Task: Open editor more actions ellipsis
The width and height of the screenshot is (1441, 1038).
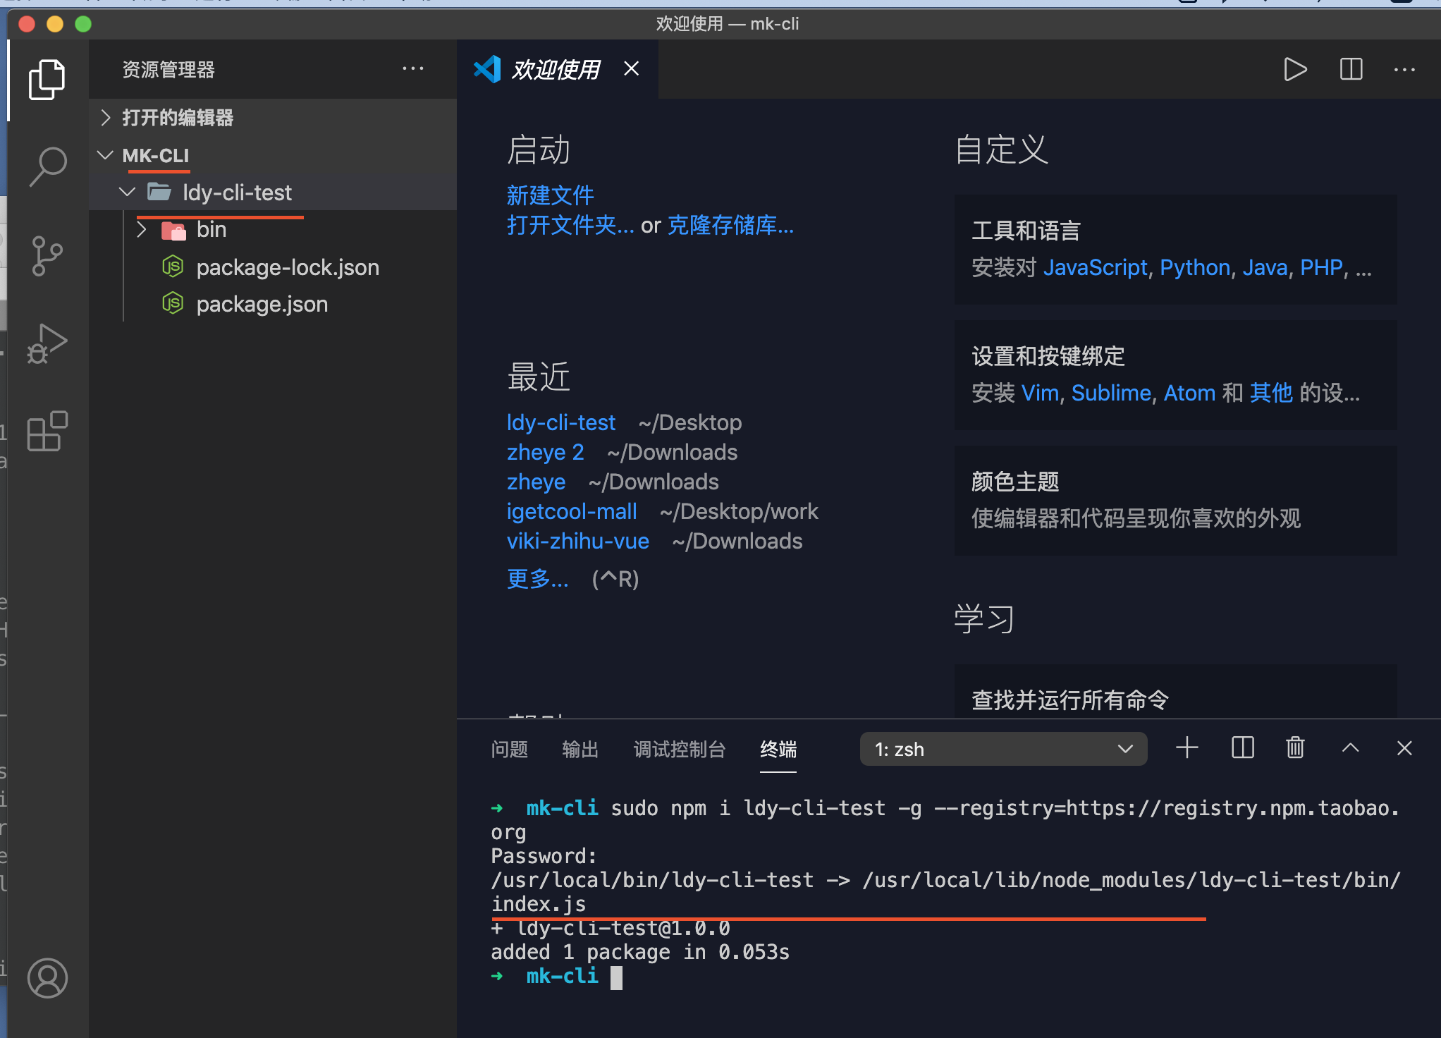Action: pos(1404,69)
